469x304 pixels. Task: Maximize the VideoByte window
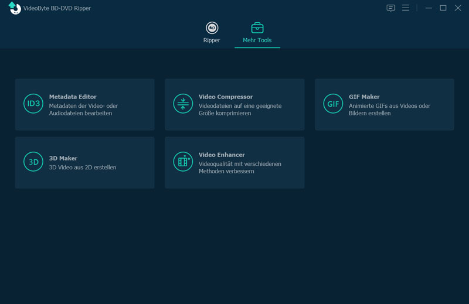tap(443, 8)
